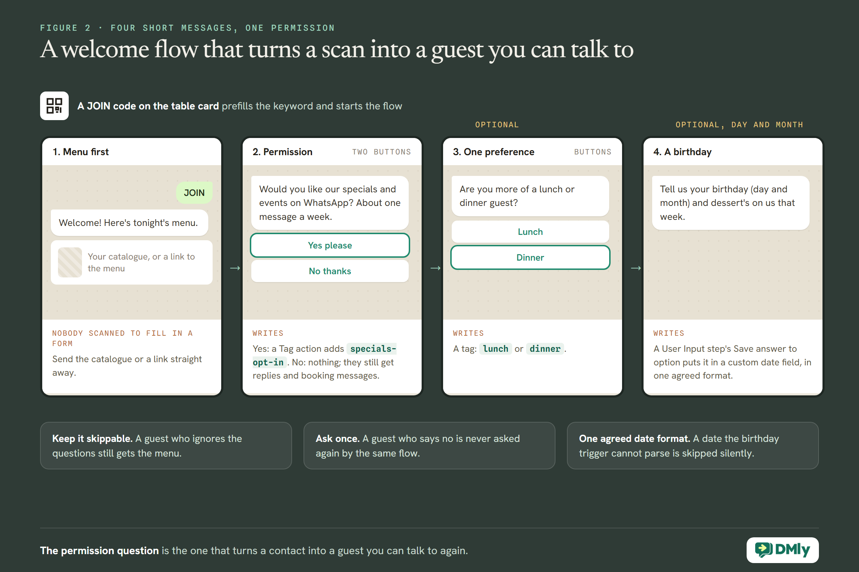Click 'A JOIN code on the table card' text
This screenshot has height=572, width=859.
click(148, 106)
